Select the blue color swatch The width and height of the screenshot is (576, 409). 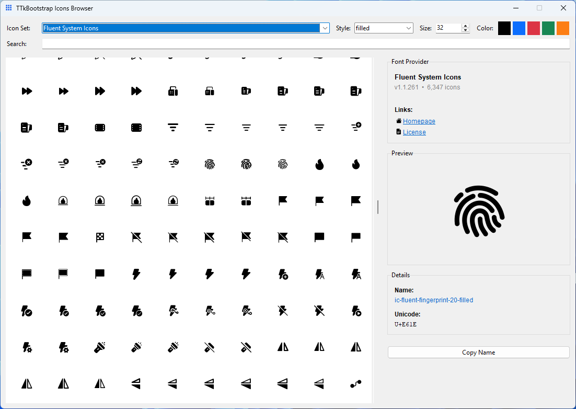click(x=519, y=28)
